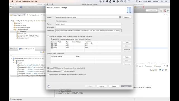Click the Cancel button

(x=114, y=86)
